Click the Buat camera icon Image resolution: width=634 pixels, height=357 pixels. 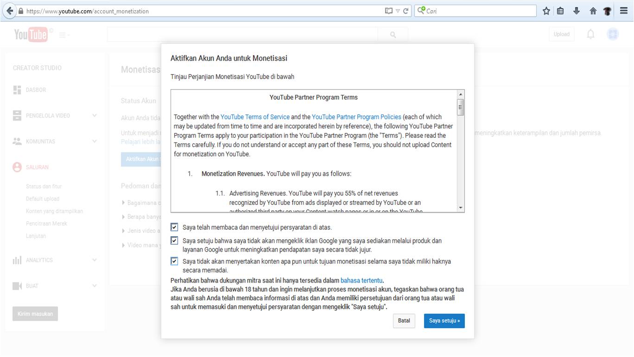(x=17, y=286)
